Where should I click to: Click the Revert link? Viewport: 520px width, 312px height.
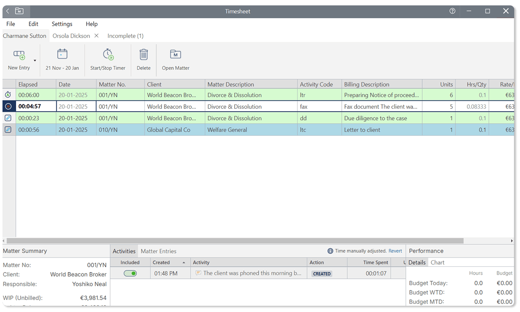(395, 251)
